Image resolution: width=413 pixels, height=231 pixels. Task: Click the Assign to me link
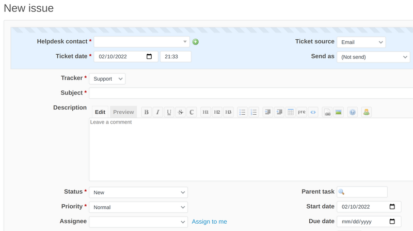click(x=209, y=222)
